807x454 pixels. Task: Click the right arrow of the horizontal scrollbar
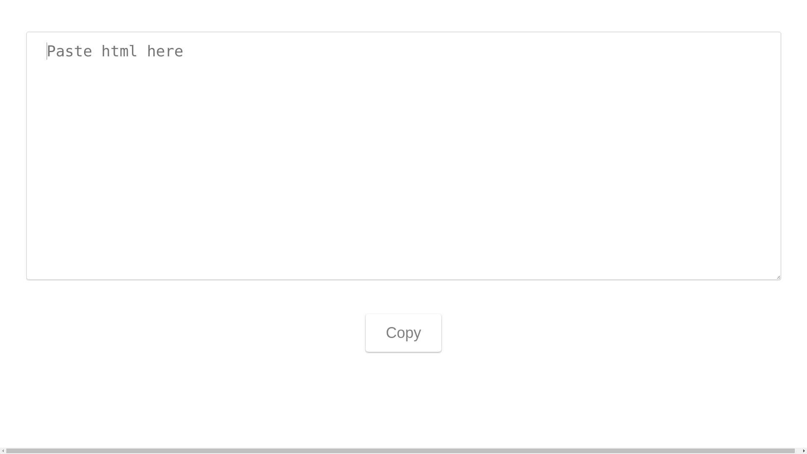point(803,451)
